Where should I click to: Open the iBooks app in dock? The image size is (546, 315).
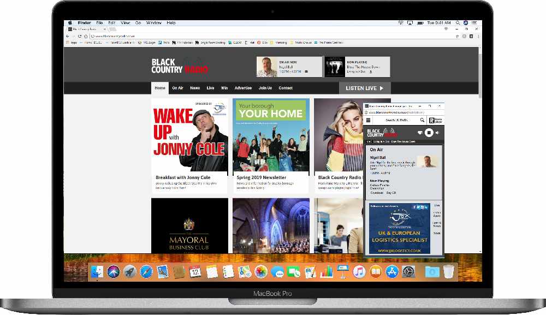pos(376,272)
